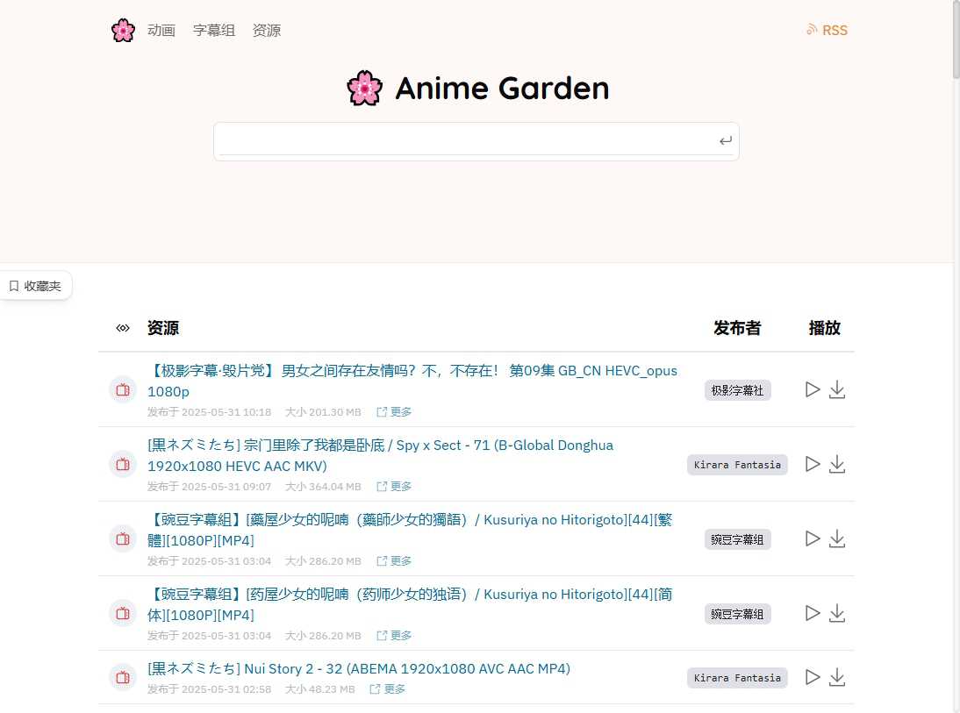Download the Spy x Sect episode 71

point(836,464)
